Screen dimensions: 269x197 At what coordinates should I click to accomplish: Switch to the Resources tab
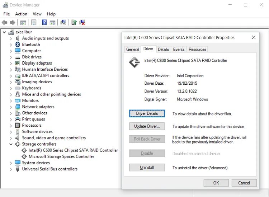197,50
